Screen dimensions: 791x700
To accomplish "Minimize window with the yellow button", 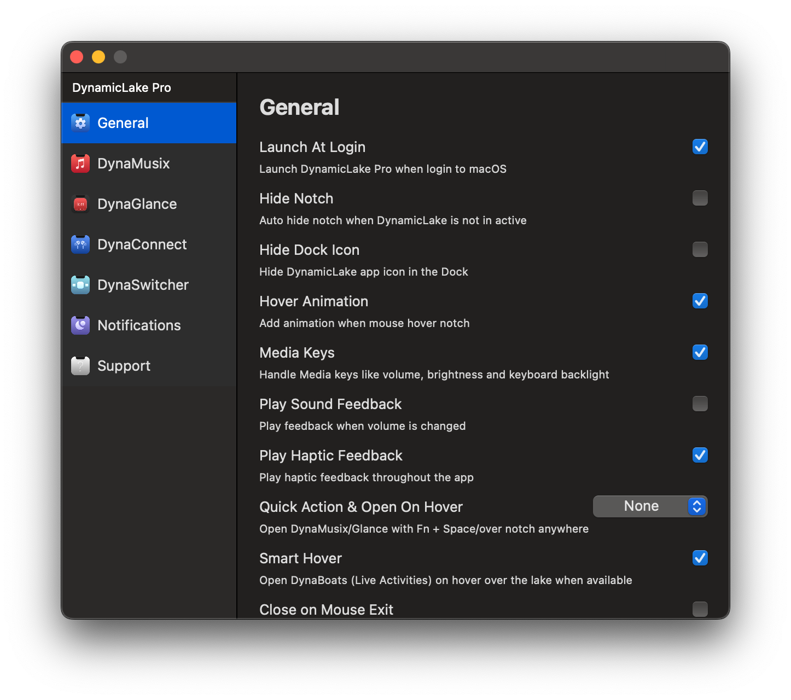I will pos(98,57).
